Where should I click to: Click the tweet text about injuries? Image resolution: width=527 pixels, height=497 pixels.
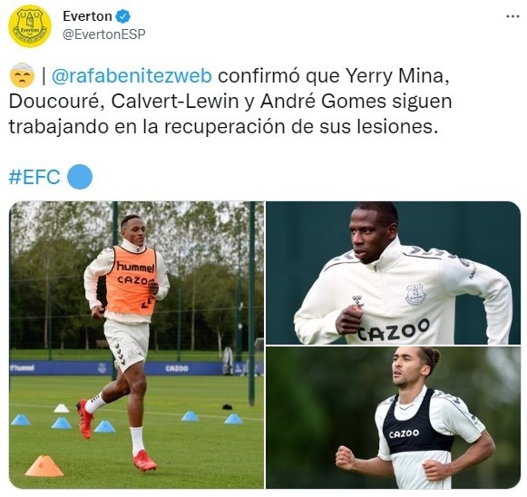tap(230, 102)
